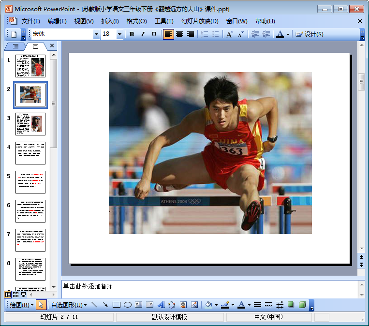This screenshot has height=326, width=369.
Task: Center align the text
Action: coord(179,34)
